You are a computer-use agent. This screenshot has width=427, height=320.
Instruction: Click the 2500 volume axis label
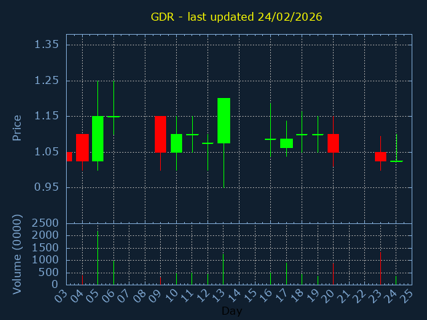[45, 223]
